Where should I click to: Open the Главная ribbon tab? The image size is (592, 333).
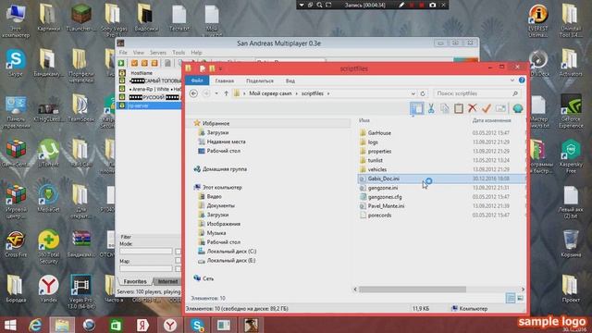click(224, 80)
